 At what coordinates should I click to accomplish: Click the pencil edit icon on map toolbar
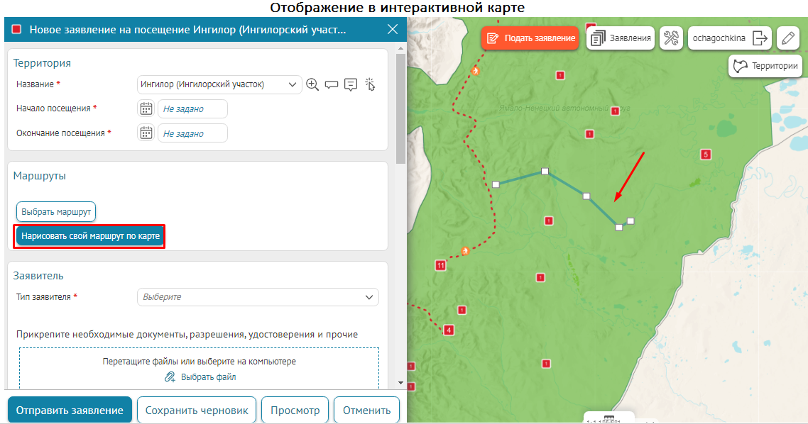click(787, 38)
